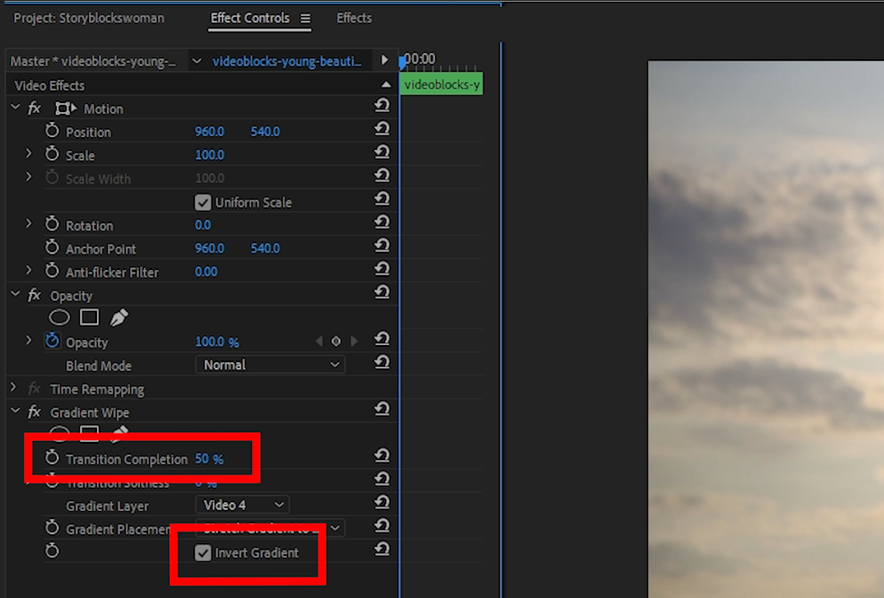Viewport: 884px width, 598px height.
Task: Reset the Gradient Layer parameter
Action: (382, 502)
